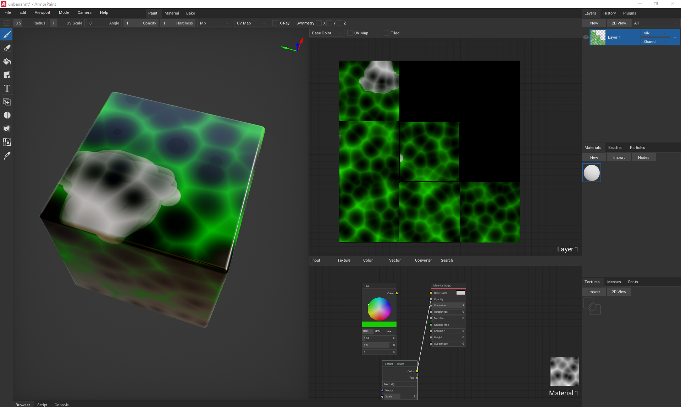This screenshot has height=407, width=681.
Task: Open the Base Color channel dropdown
Action: pyautogui.click(x=327, y=33)
